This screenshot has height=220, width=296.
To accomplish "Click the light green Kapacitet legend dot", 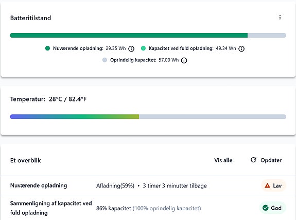I will pyautogui.click(x=143, y=48).
